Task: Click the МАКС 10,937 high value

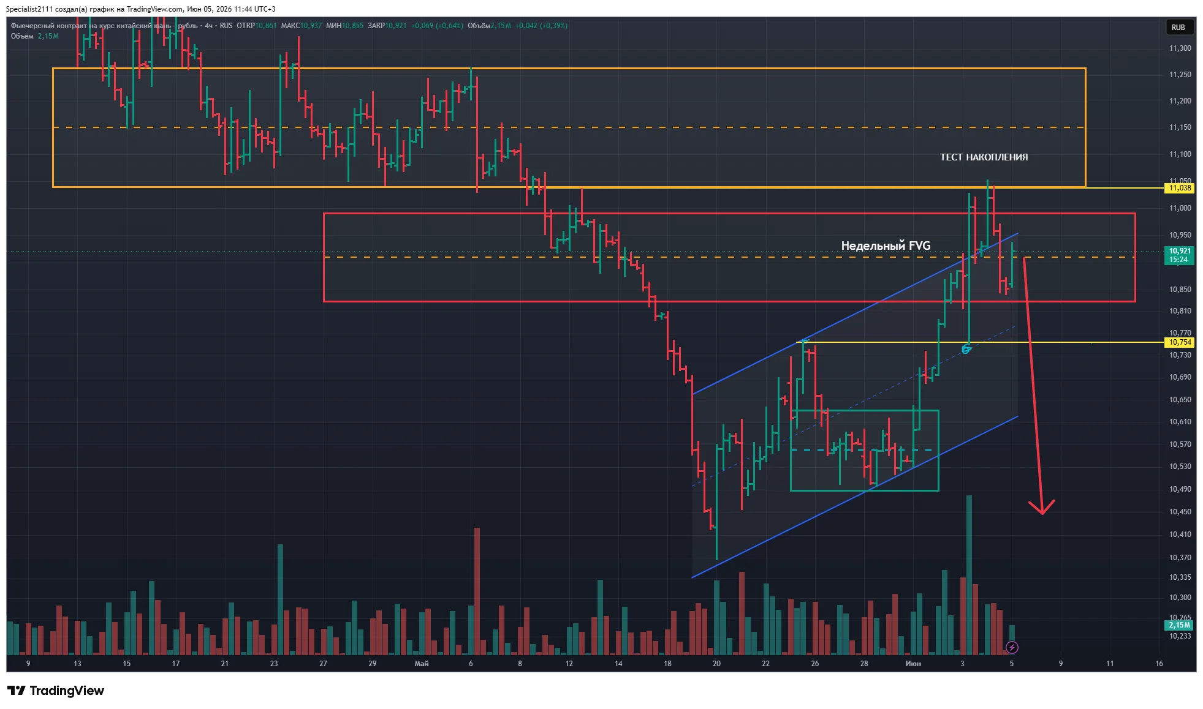Action: point(302,26)
